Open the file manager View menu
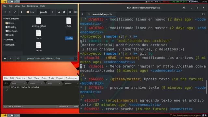This screenshot has height=117, width=208. [17, 6]
